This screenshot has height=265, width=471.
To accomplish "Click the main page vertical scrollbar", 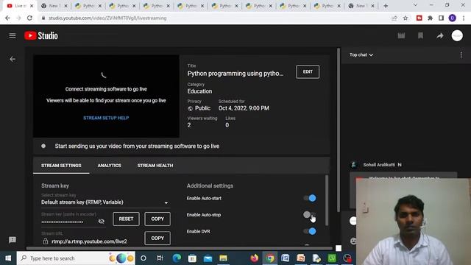I will tap(339, 130).
